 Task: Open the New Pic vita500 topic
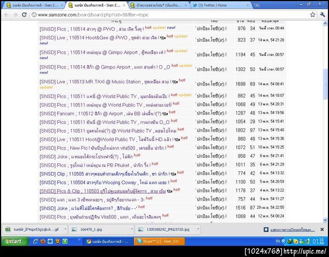click(x=103, y=148)
